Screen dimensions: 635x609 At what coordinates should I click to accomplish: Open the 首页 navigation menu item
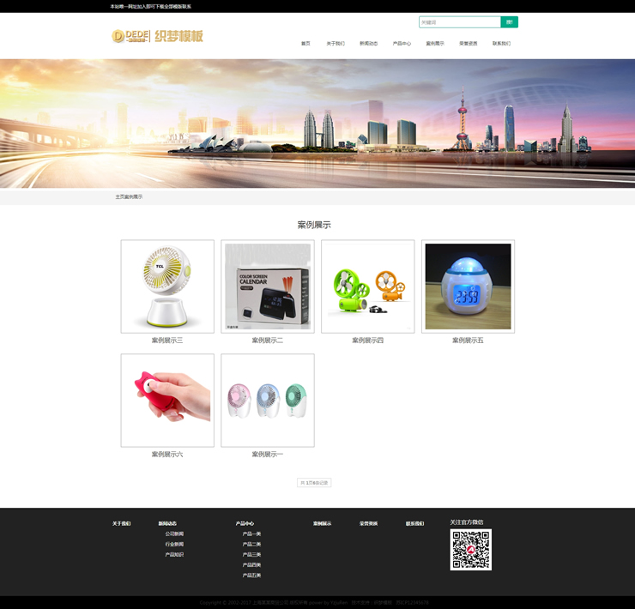point(305,44)
